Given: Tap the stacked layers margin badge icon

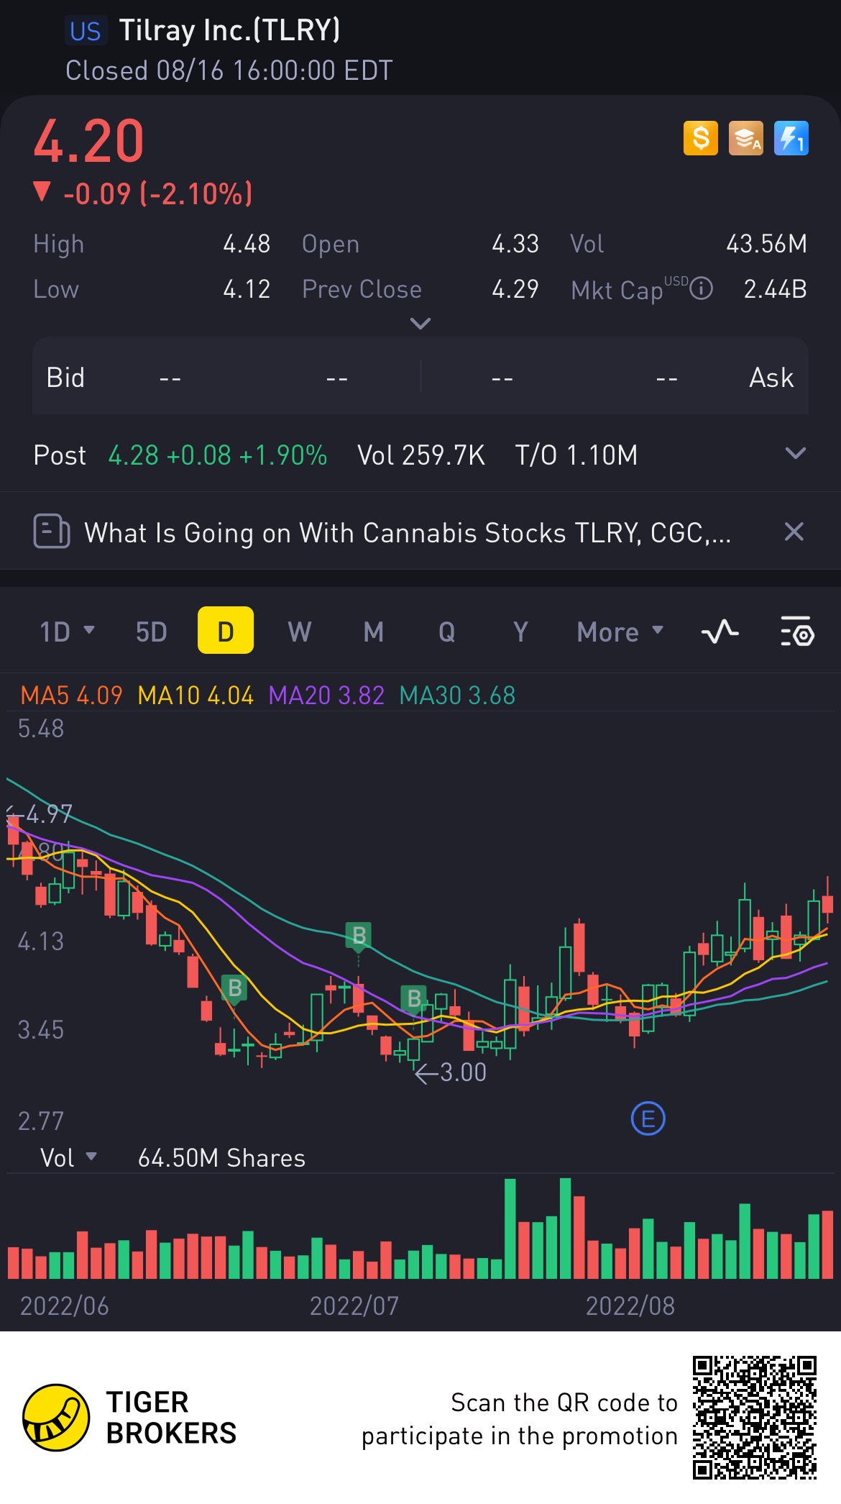Looking at the screenshot, I should point(745,138).
